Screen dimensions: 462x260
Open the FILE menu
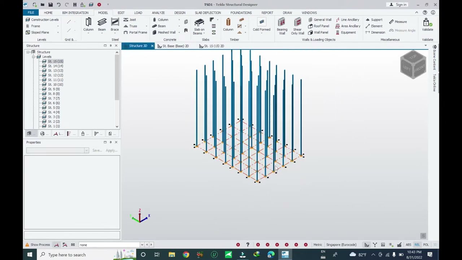tap(31, 13)
